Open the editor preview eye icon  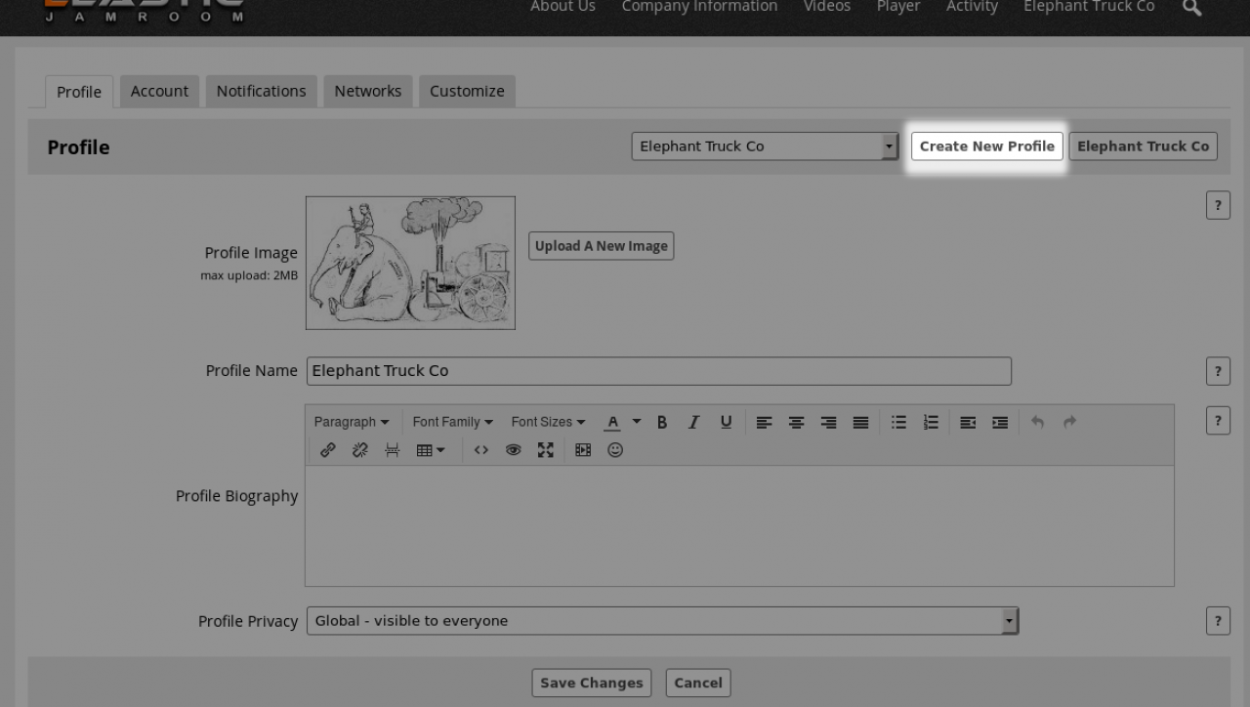tap(513, 450)
